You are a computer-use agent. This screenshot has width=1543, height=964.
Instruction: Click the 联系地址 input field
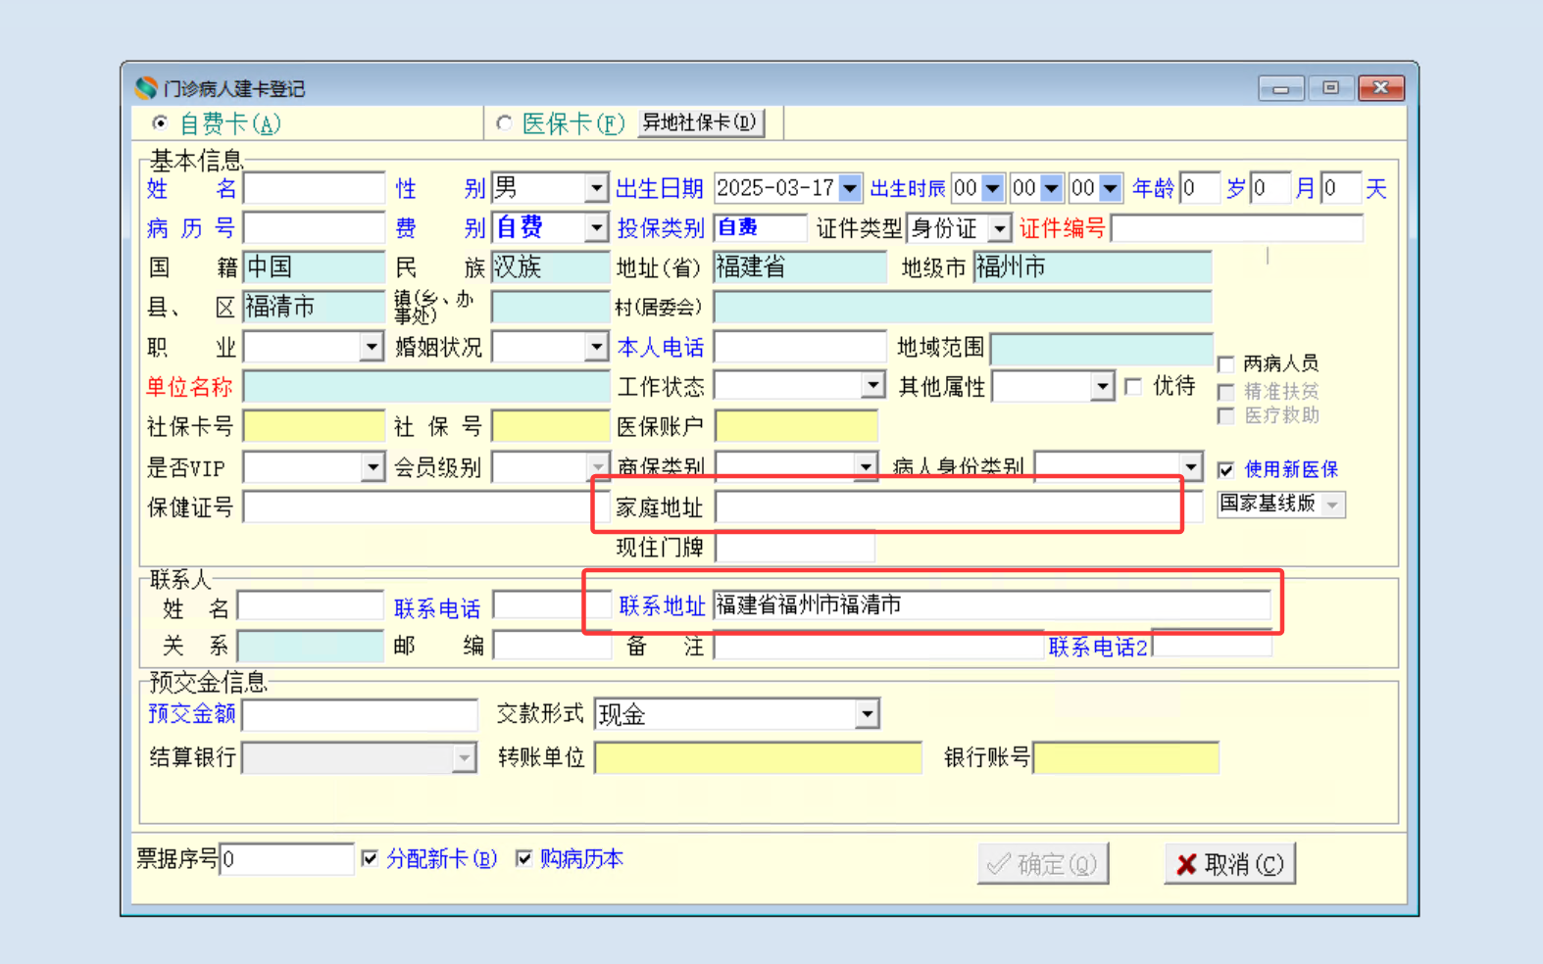[x=992, y=605]
